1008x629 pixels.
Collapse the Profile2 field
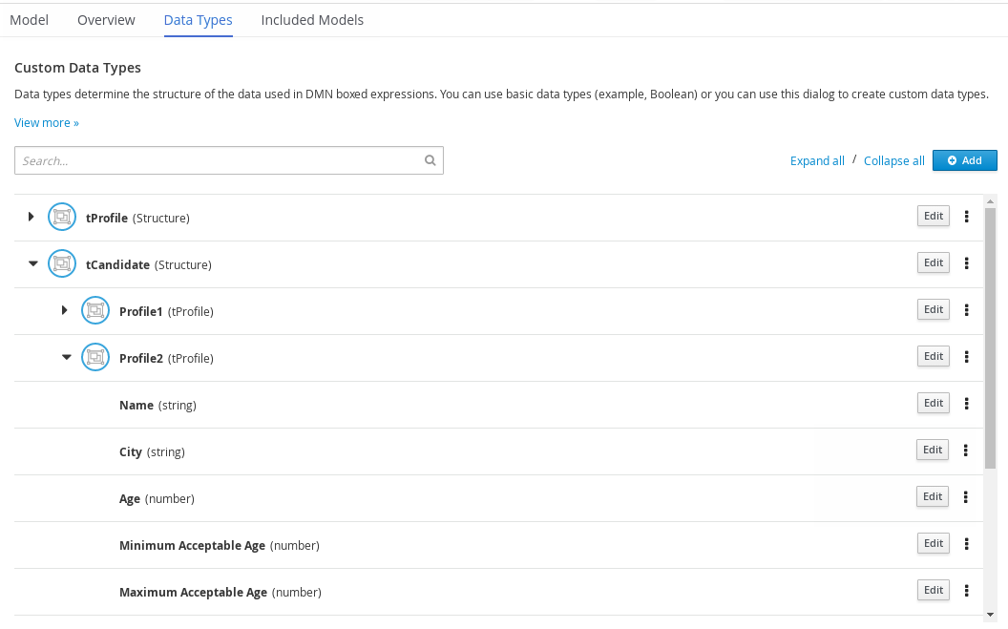click(66, 358)
